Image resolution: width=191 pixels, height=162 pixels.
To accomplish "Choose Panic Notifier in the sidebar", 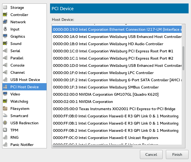I will click(22, 145).
